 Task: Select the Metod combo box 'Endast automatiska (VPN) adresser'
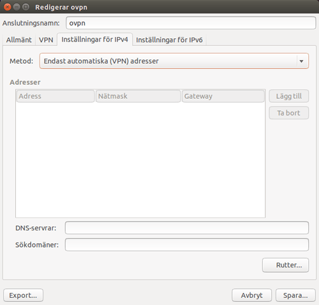[x=174, y=61]
